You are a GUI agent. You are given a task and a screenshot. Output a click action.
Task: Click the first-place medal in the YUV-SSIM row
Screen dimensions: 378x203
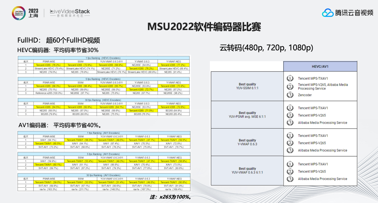[290, 78]
